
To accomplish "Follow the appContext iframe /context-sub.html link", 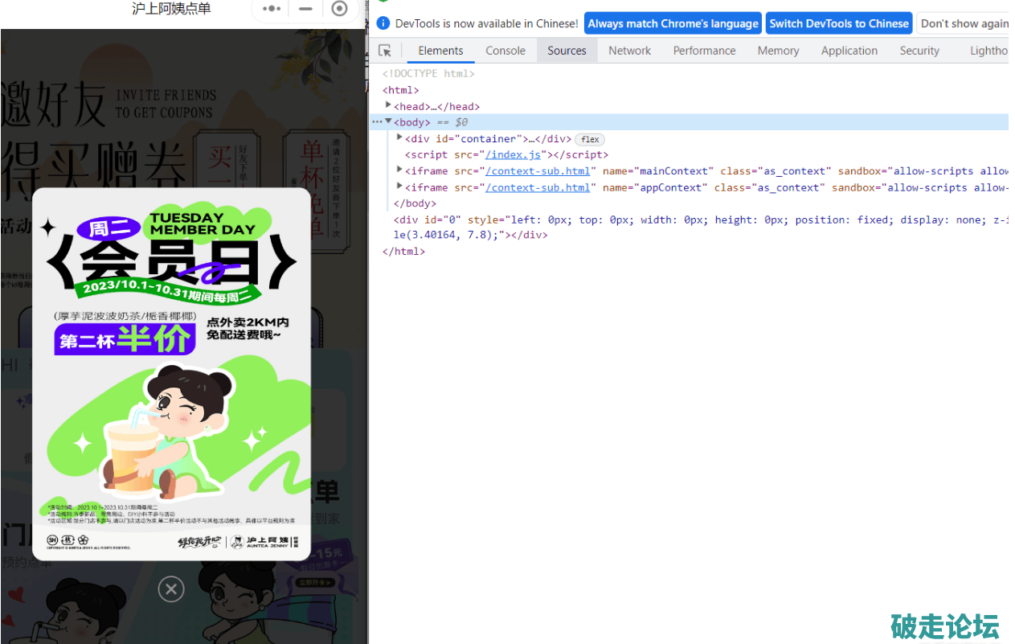I will (x=537, y=187).
